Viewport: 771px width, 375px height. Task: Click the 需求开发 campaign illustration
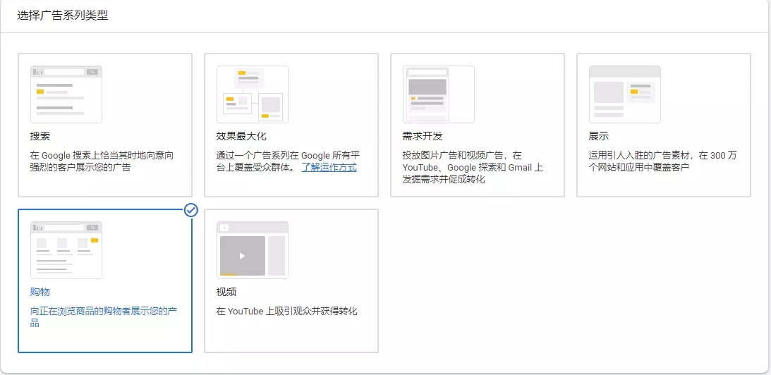coord(439,94)
